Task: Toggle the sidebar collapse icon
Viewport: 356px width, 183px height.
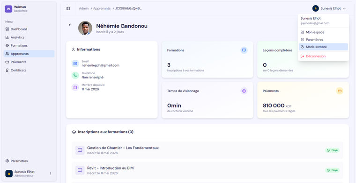Action: point(68,8)
